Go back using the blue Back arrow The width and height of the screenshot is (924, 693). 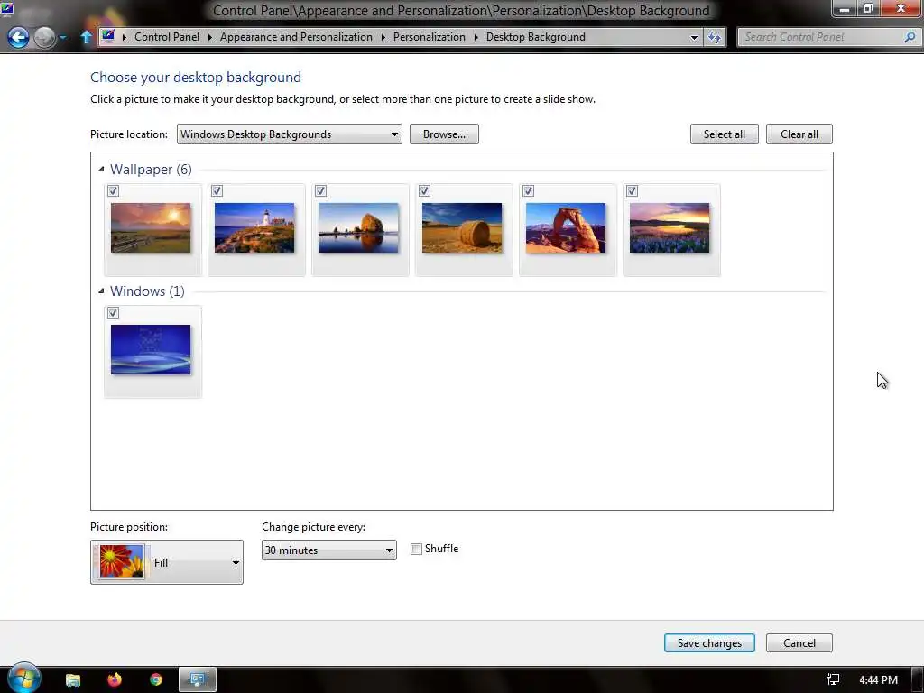(x=18, y=38)
